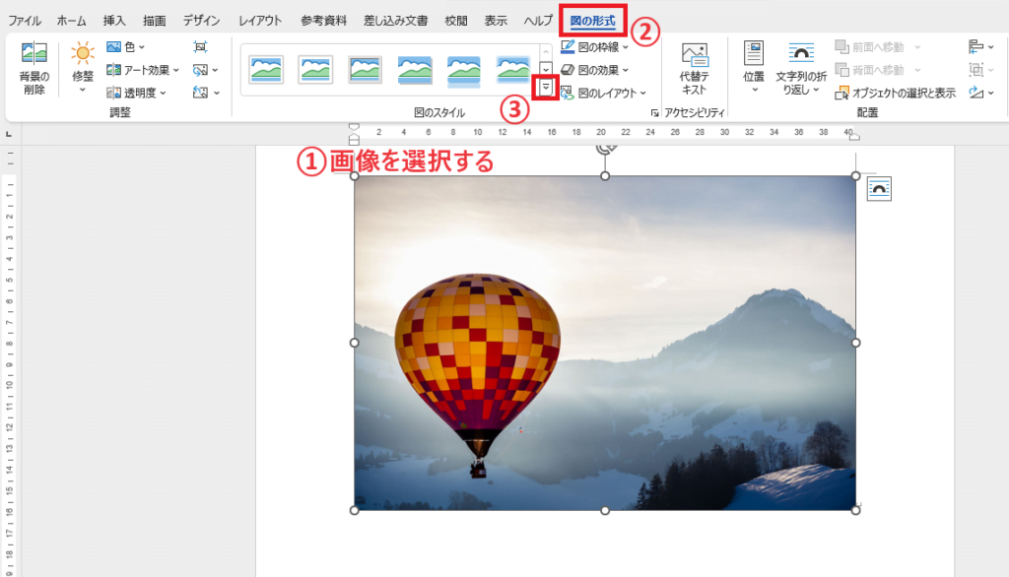Click the compress pictures icon
This screenshot has height=577, width=1009.
coord(200,47)
